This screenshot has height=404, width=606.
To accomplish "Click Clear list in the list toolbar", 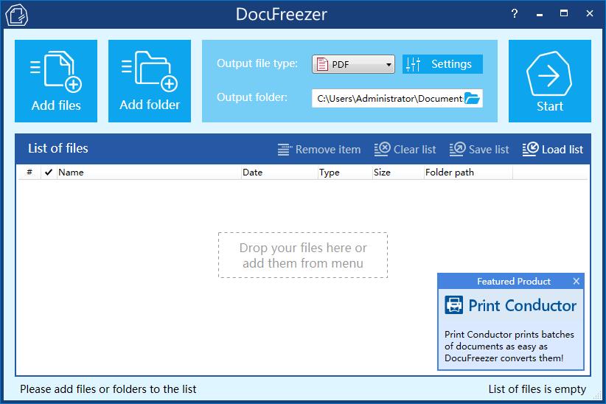I will click(405, 149).
